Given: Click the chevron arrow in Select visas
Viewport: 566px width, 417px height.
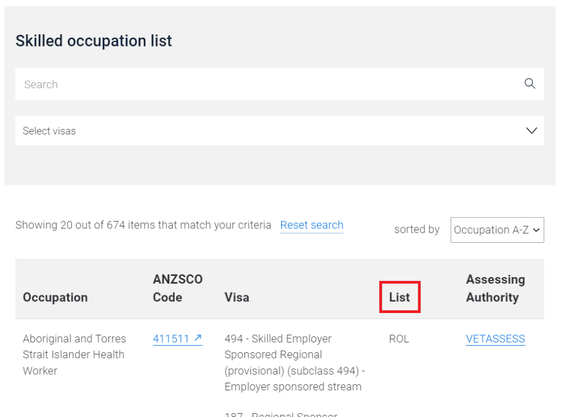Looking at the screenshot, I should (531, 131).
